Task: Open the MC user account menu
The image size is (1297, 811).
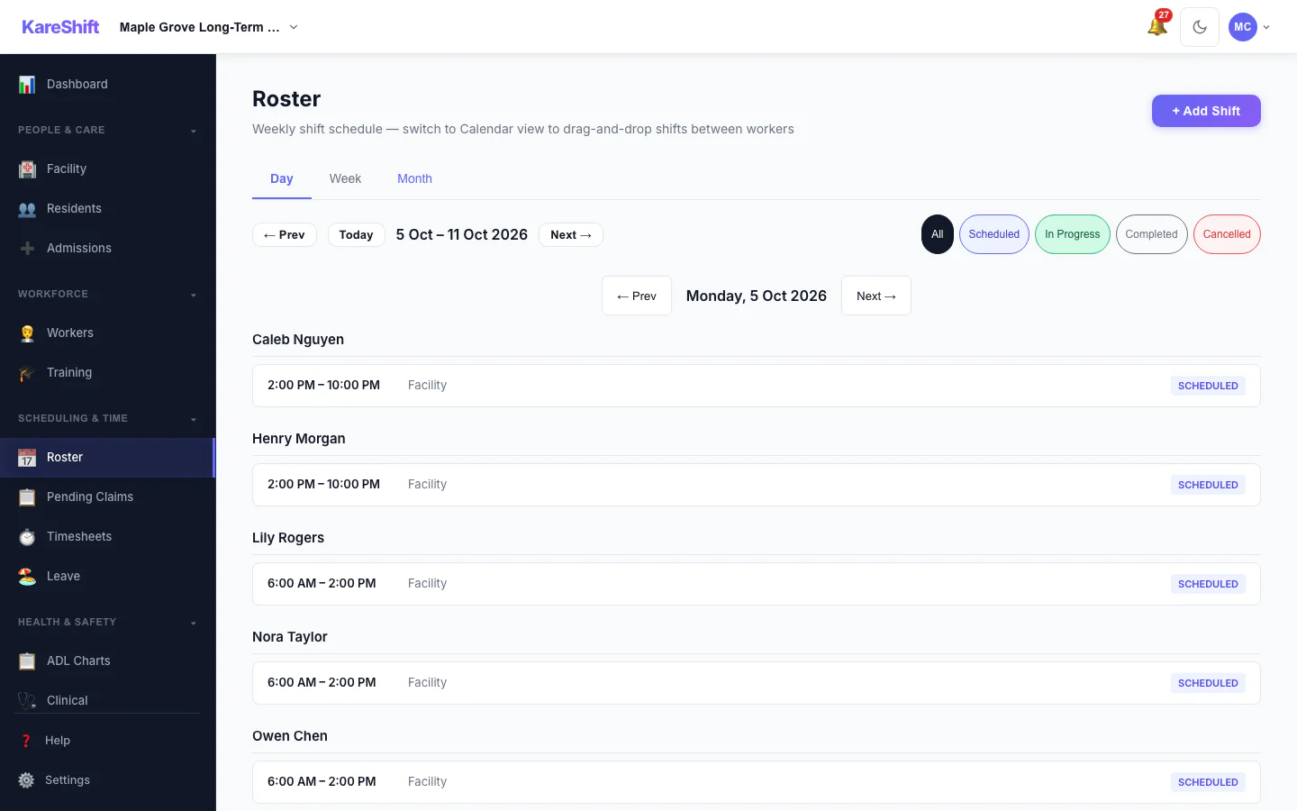Action: tap(1250, 27)
